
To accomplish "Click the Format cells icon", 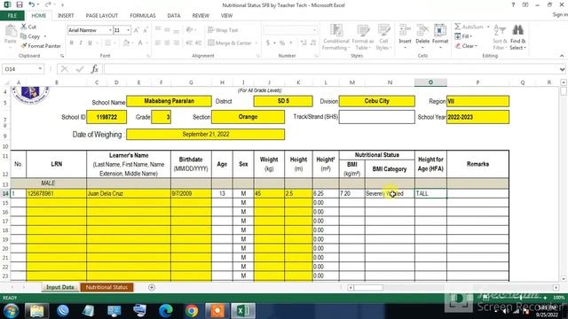I will click(440, 30).
